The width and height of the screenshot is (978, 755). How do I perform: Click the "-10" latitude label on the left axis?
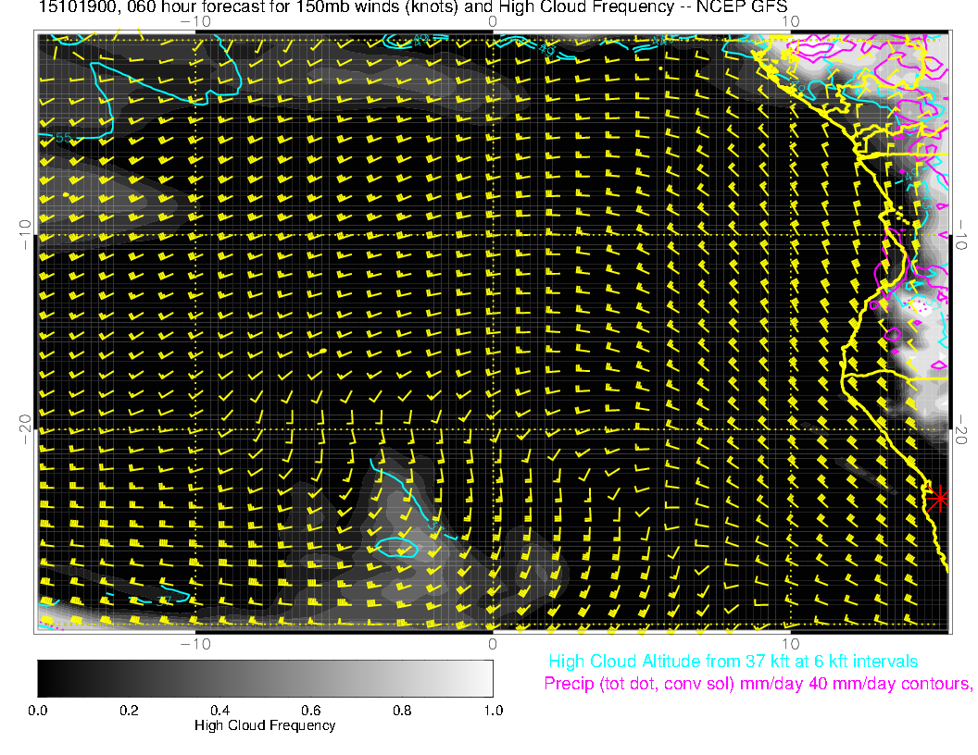25,235
